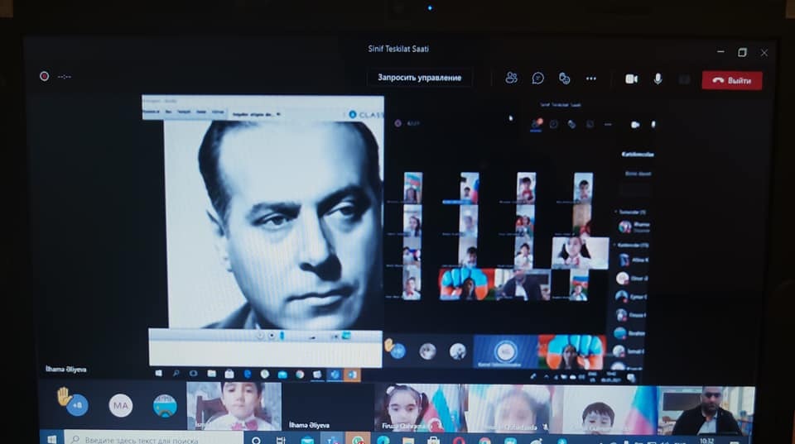The image size is (795, 444).
Task: Open the More actions three-dots menu
Action: [591, 79]
